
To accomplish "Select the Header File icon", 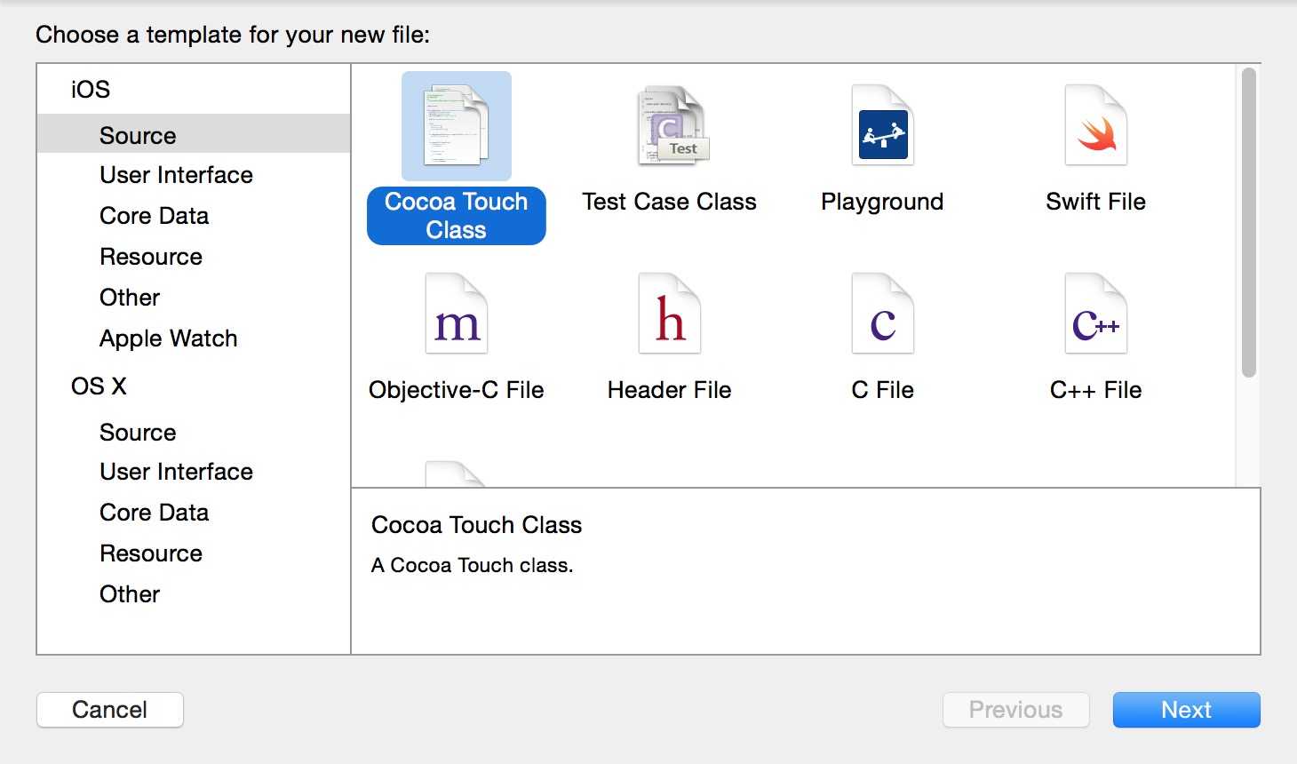I will pyautogui.click(x=670, y=314).
